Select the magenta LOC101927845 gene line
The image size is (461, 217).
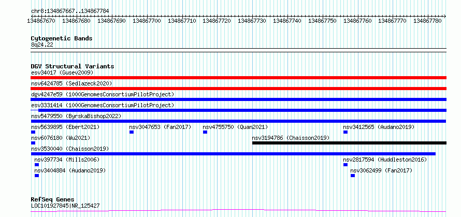click(238, 210)
